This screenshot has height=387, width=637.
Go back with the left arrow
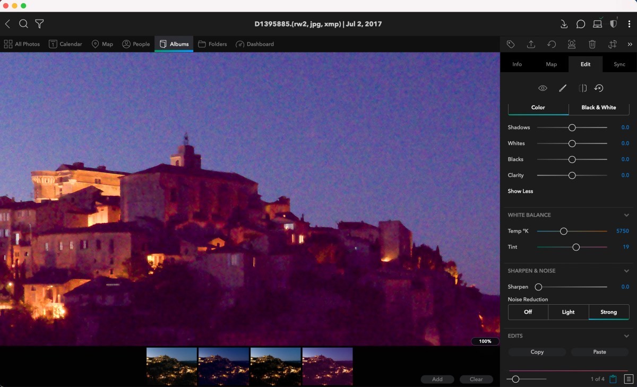(x=7, y=24)
